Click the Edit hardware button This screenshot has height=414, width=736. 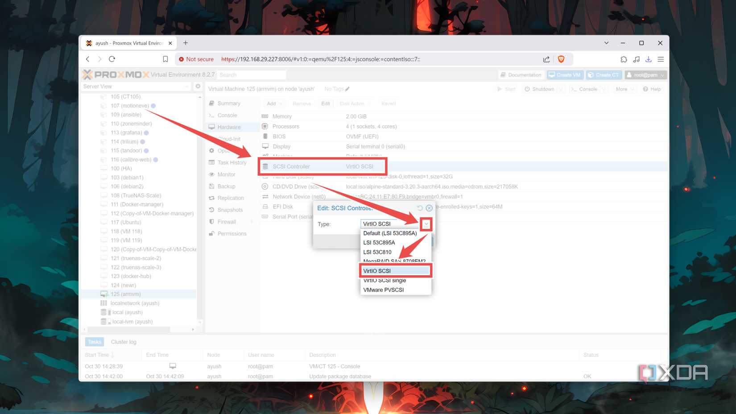point(326,103)
